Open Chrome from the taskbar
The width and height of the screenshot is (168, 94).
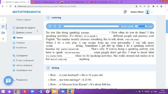point(17,92)
